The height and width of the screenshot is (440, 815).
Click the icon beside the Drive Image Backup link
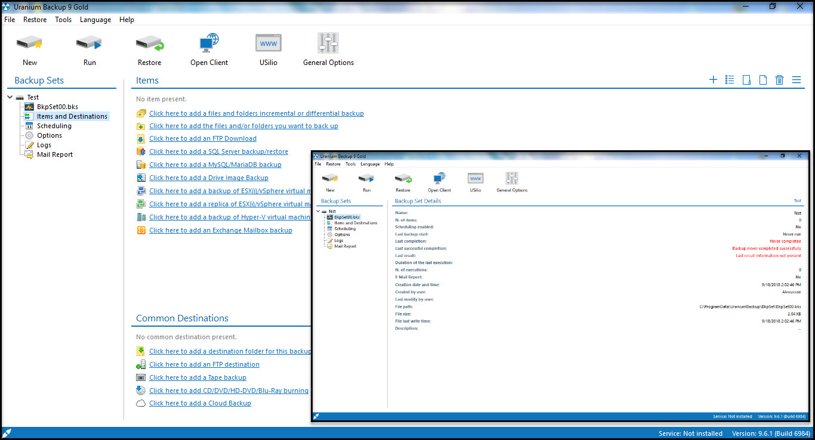pos(141,178)
